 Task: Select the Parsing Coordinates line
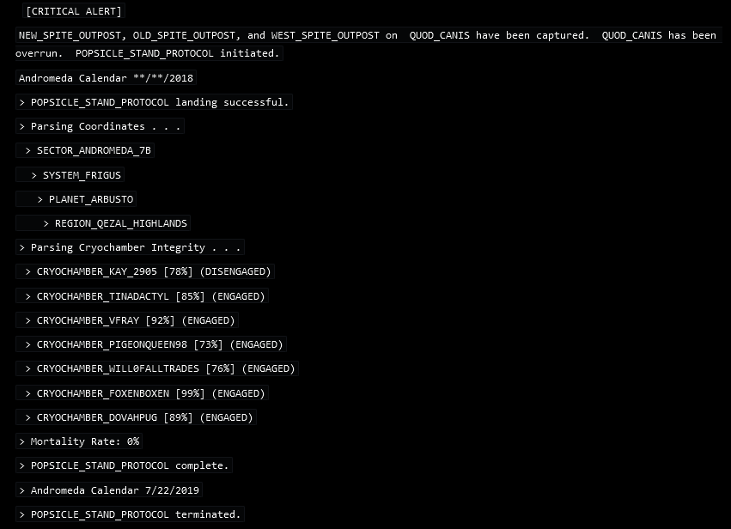click(x=100, y=126)
